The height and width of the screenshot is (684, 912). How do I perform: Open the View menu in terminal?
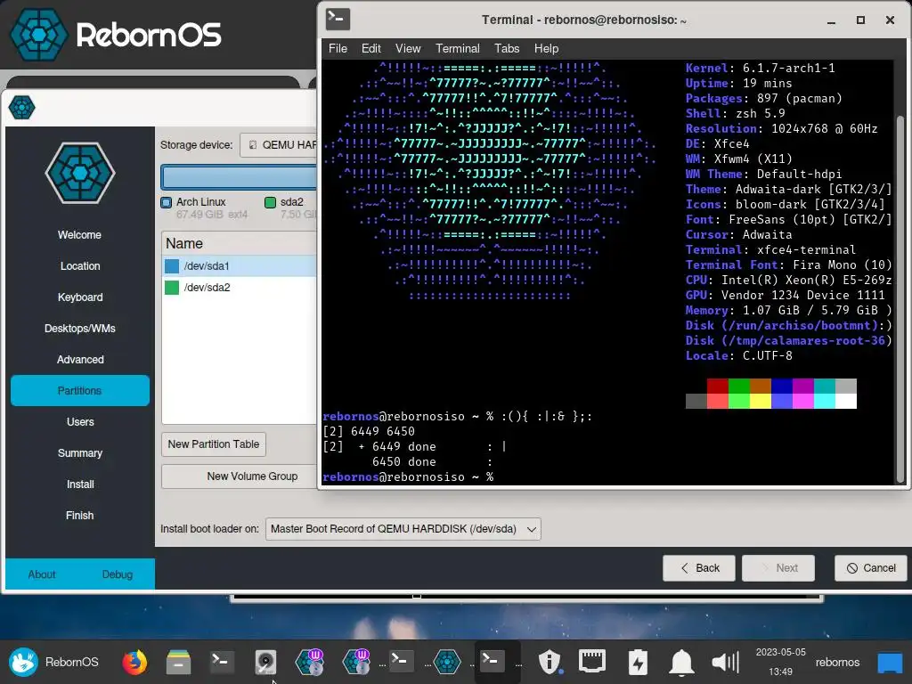click(x=408, y=49)
